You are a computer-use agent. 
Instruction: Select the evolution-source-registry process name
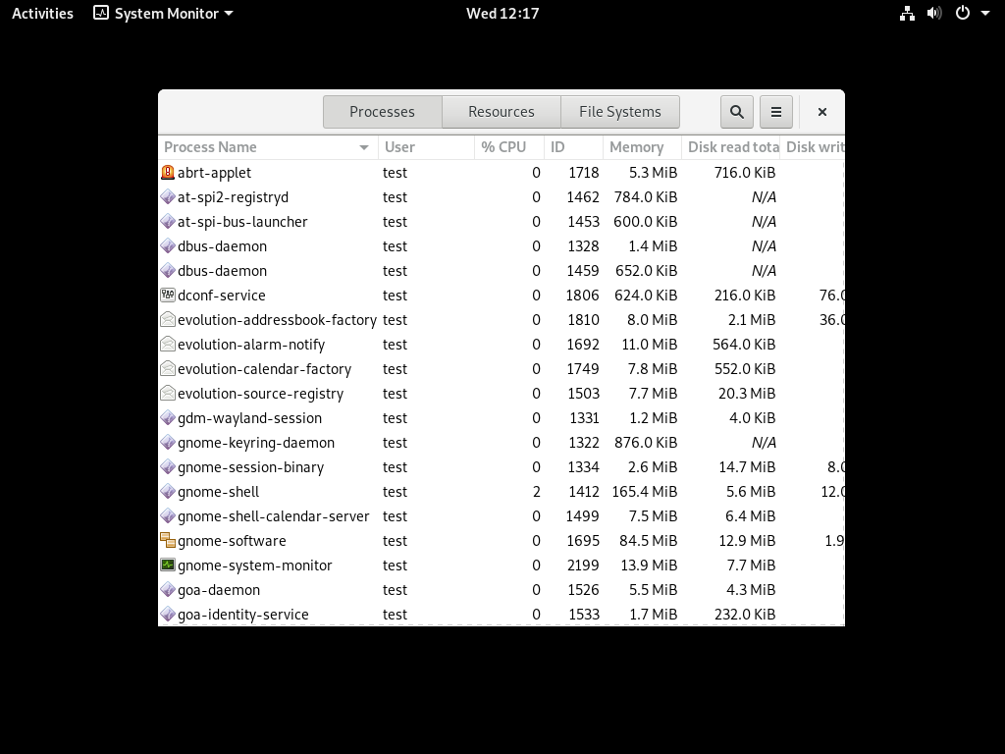pos(261,393)
